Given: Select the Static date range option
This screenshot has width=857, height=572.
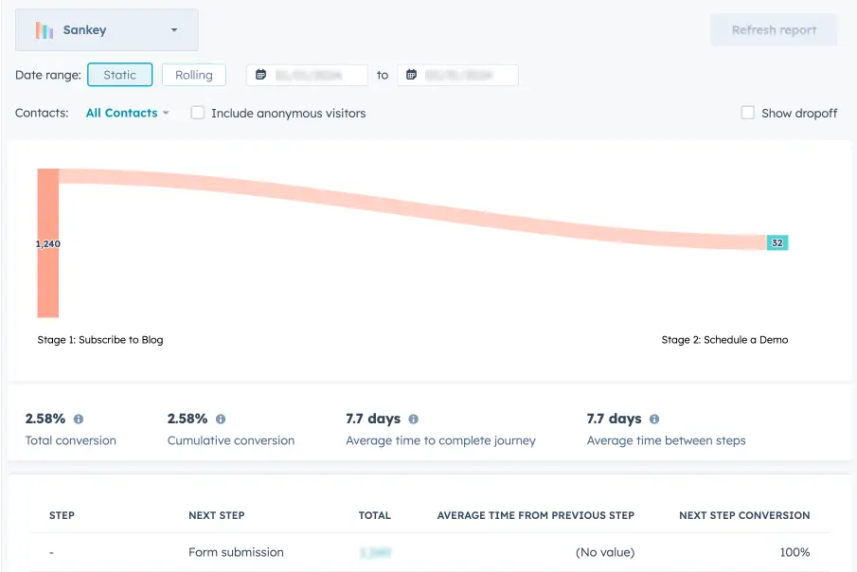Looking at the screenshot, I should [x=120, y=74].
